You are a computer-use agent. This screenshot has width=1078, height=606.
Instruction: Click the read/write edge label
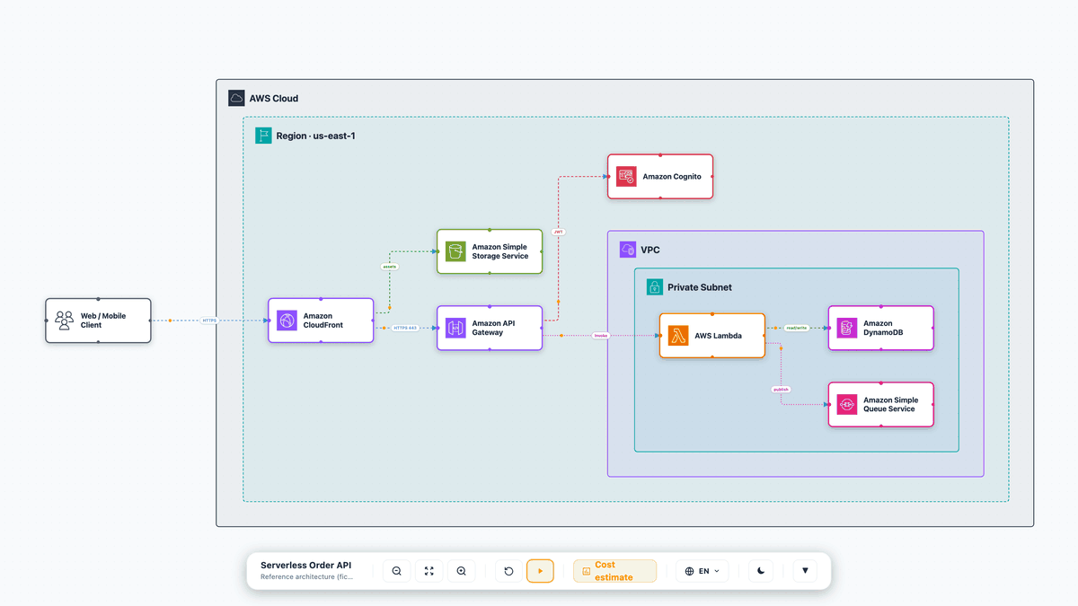coord(797,328)
